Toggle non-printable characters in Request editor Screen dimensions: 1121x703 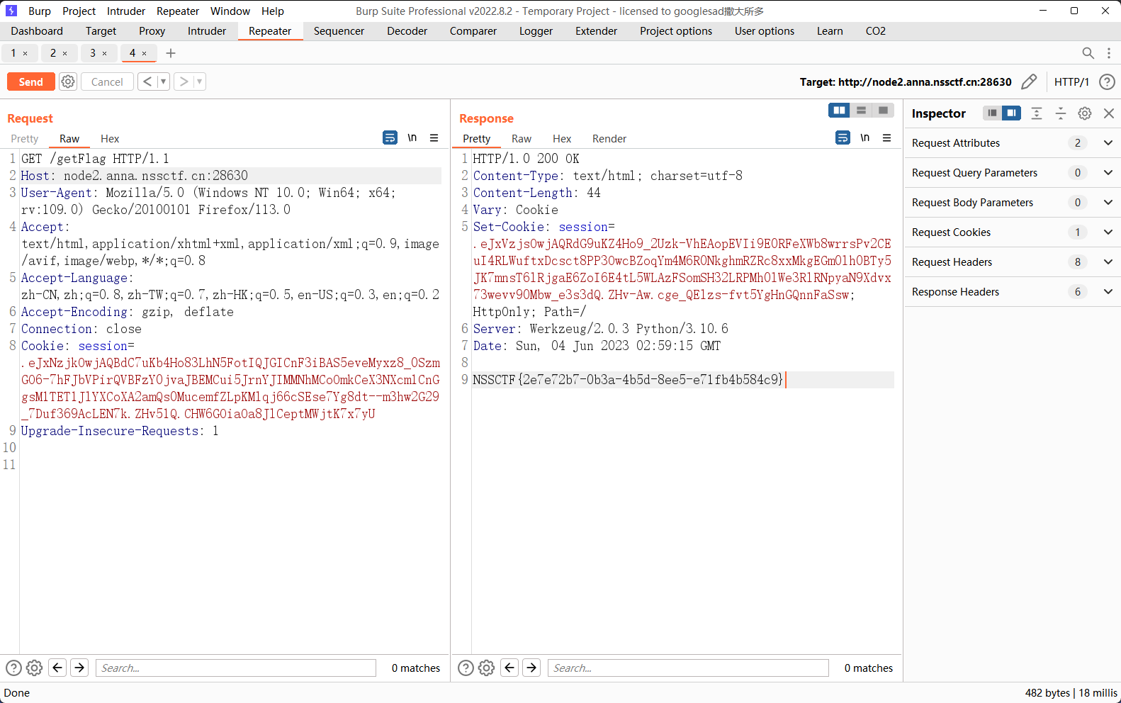click(412, 137)
